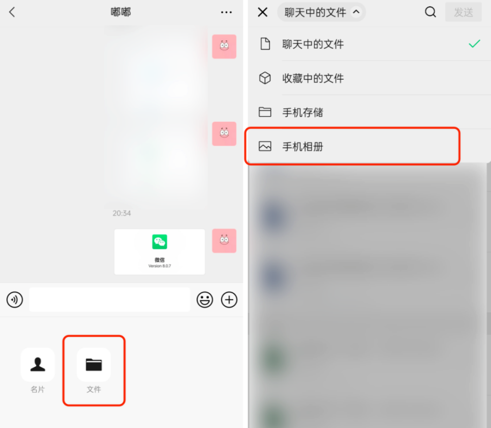Open the emoji sticker panel

click(x=205, y=300)
